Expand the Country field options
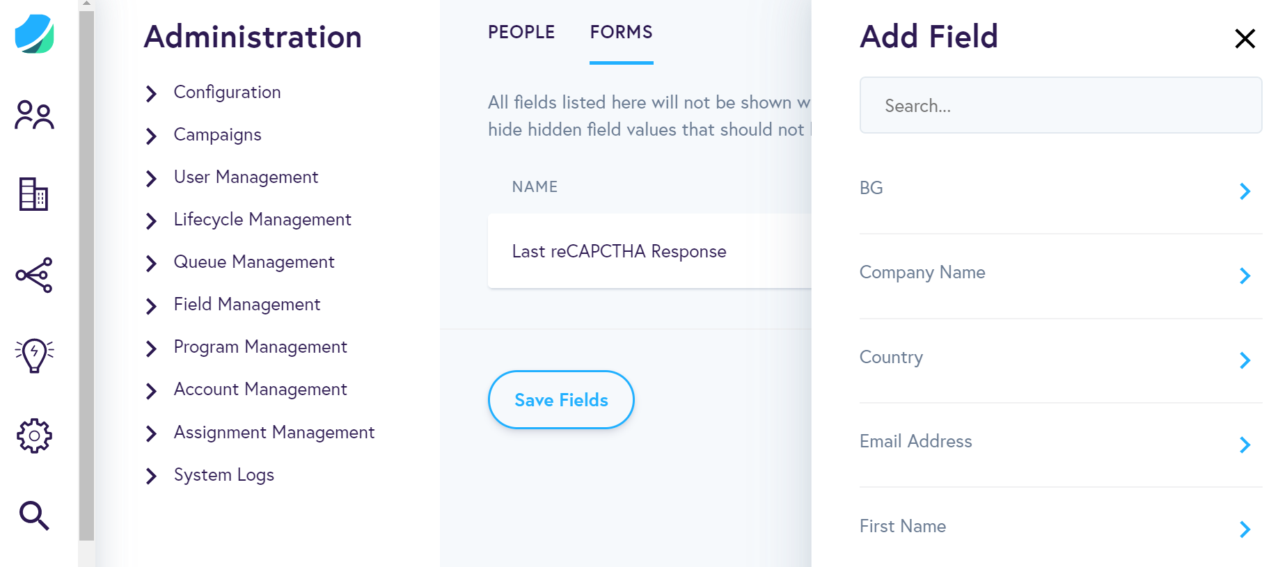Screen dimensions: 1271x567 click(x=1244, y=360)
